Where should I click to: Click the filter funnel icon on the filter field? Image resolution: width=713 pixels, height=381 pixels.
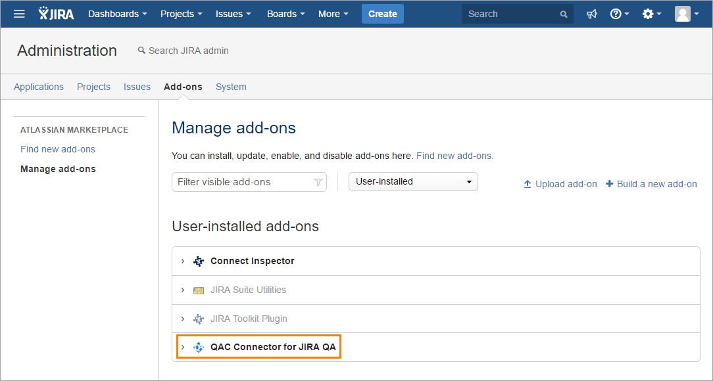coord(318,181)
